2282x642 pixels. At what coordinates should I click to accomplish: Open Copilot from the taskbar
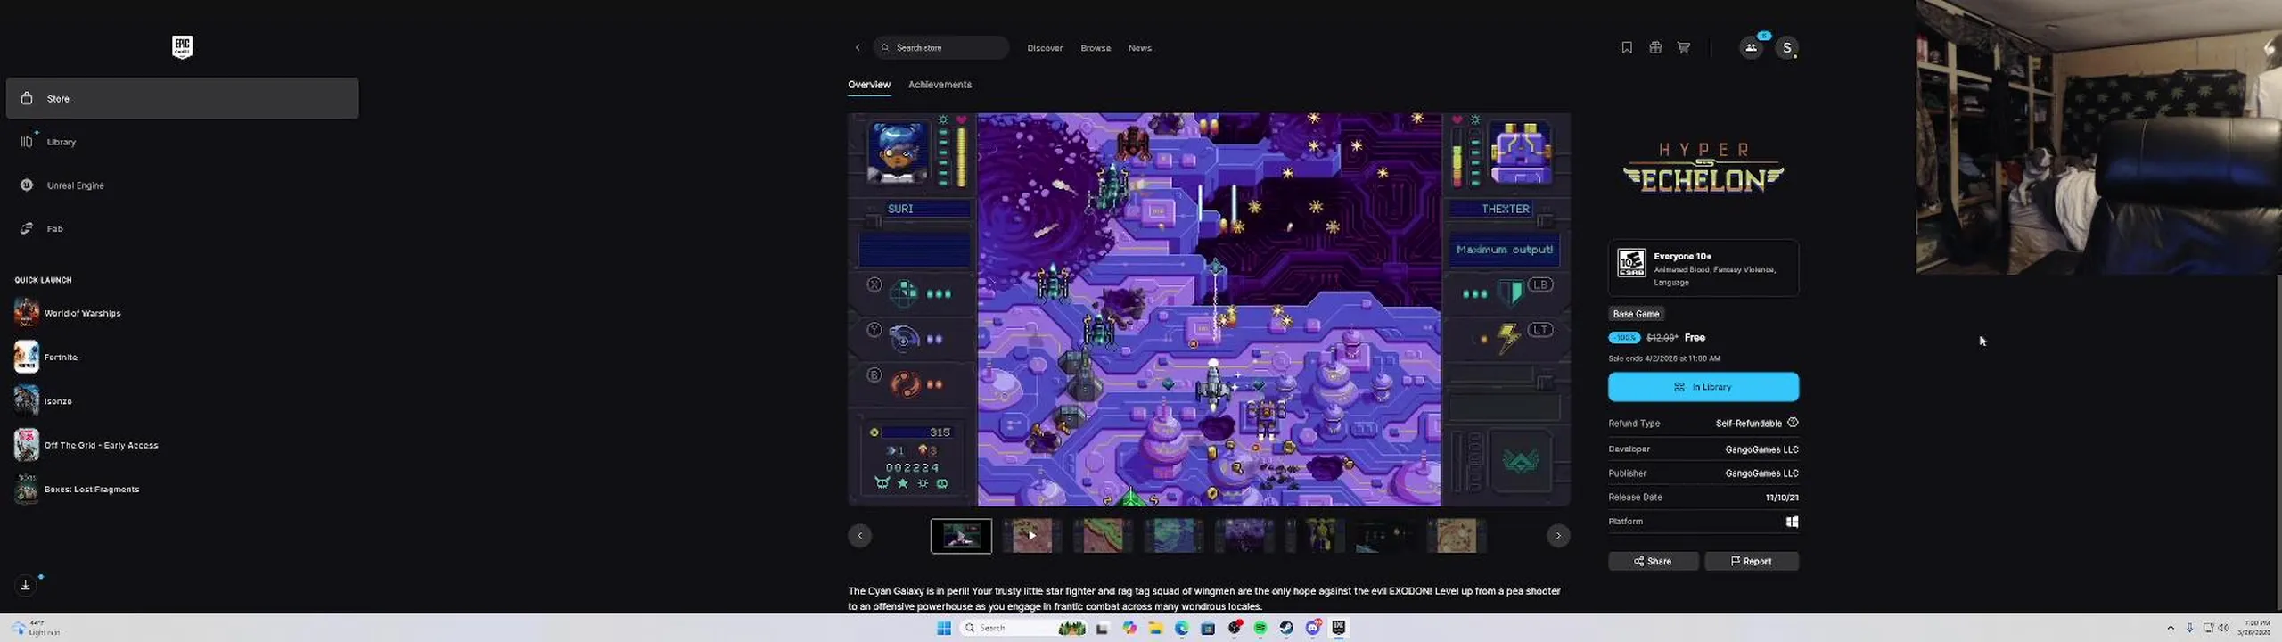[1129, 629]
